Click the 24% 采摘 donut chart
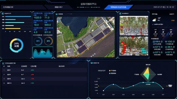The height and width of the screenshot is (99, 177). point(17,45)
